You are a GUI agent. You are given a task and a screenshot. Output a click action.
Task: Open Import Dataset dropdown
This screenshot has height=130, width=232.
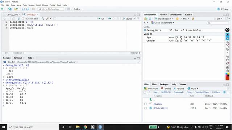[164, 19]
